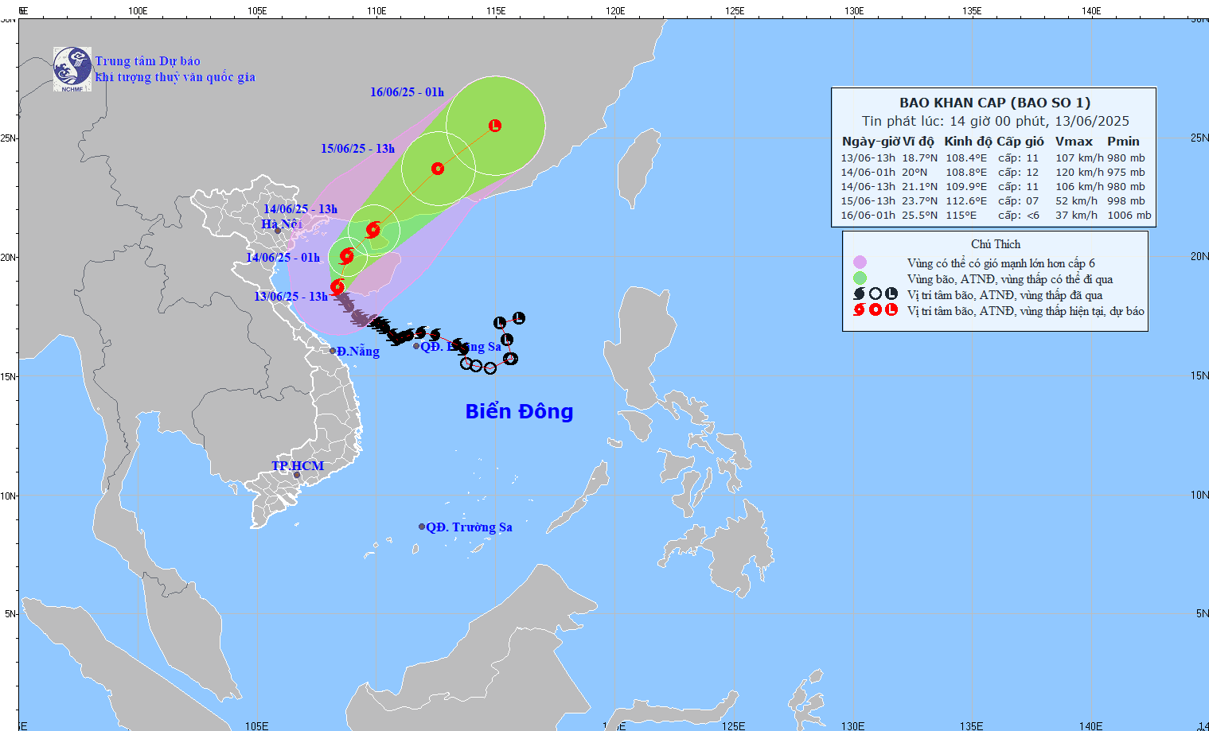Click the red L marker for 16/06/25 - 01h
The image size is (1209, 731).
point(495,126)
